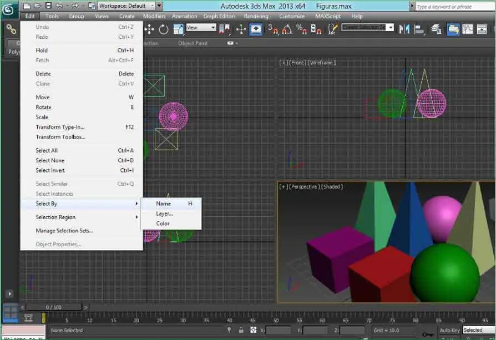496x340 pixels.
Task: Open the Workspace: Default dropdown
Action: click(x=126, y=6)
